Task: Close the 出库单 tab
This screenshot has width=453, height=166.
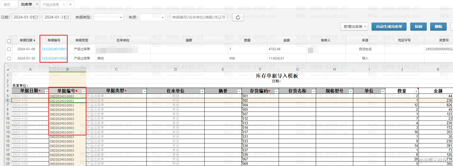Action: pos(37,4)
